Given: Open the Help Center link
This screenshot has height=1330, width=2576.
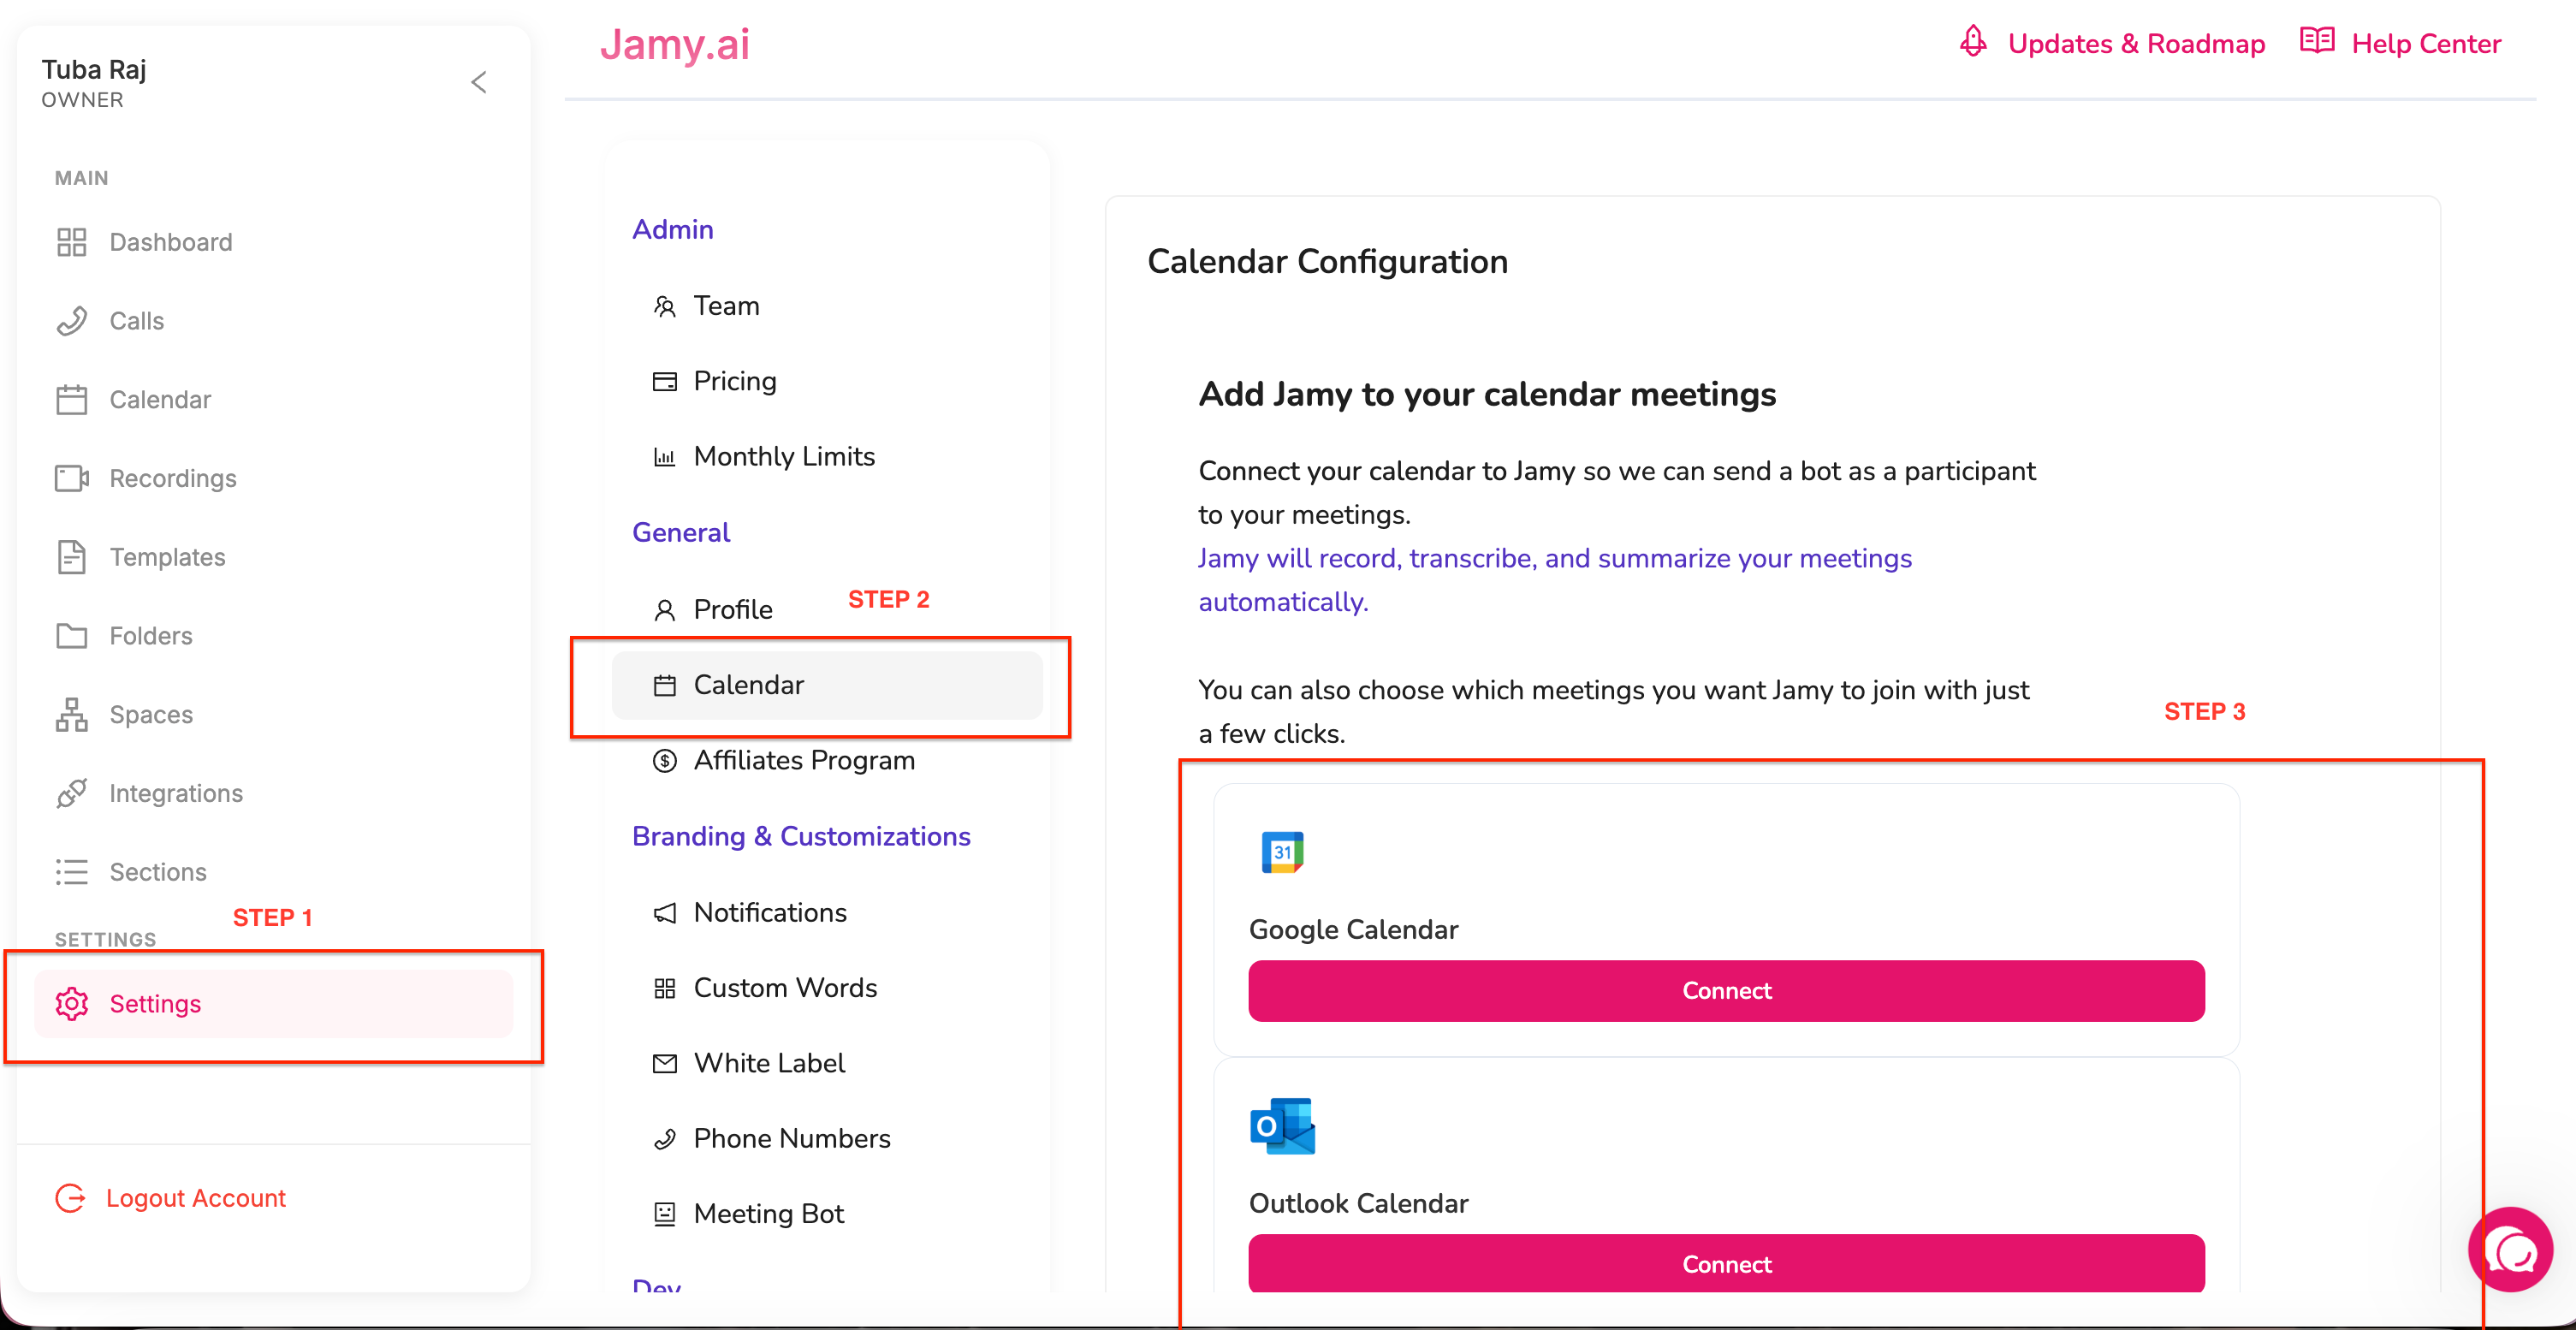Looking at the screenshot, I should 2426,43.
